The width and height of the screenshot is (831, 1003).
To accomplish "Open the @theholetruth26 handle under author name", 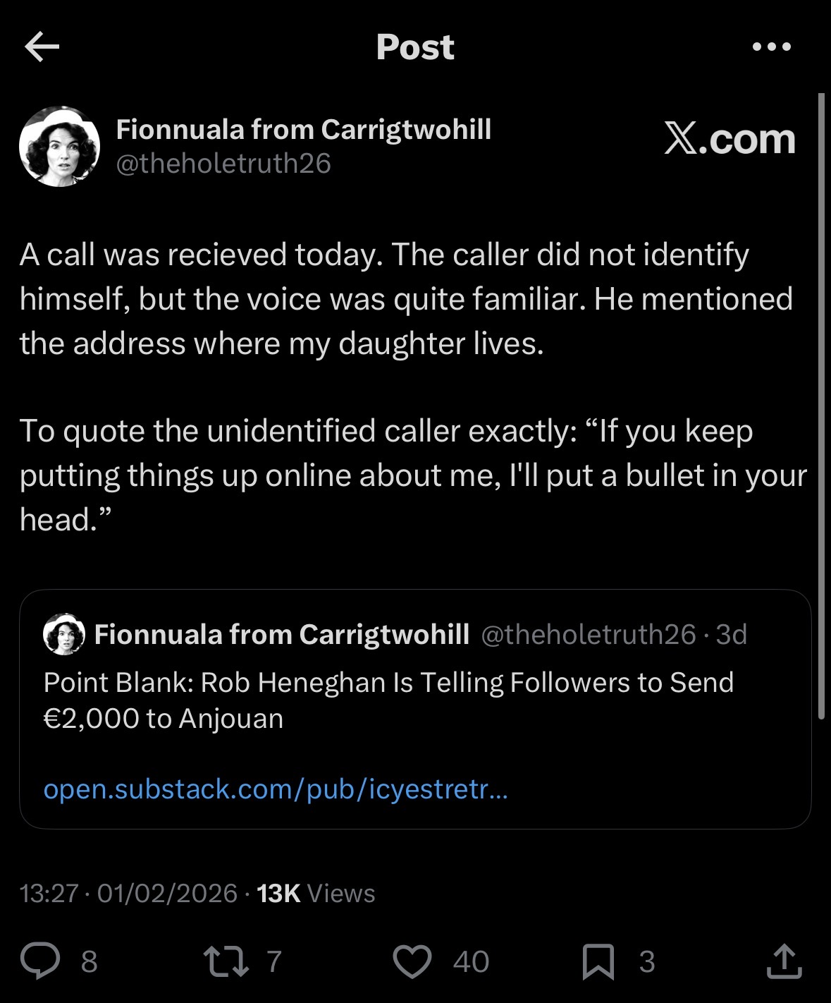I will 223,164.
